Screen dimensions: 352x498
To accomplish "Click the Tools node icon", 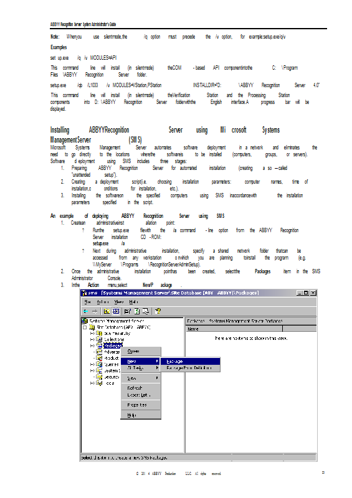I will point(99,383).
